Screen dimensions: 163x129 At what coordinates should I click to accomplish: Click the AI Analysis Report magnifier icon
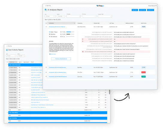(x=46, y=10)
